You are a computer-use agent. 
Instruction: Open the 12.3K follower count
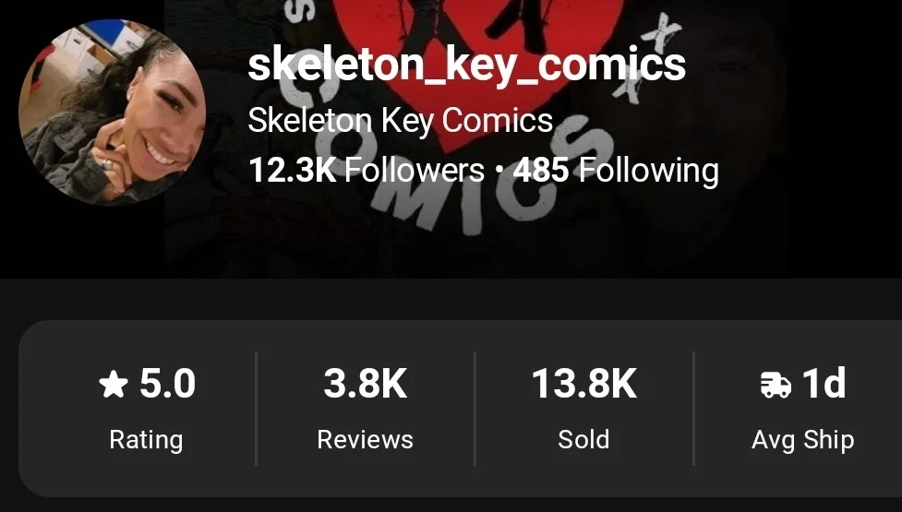(x=293, y=171)
